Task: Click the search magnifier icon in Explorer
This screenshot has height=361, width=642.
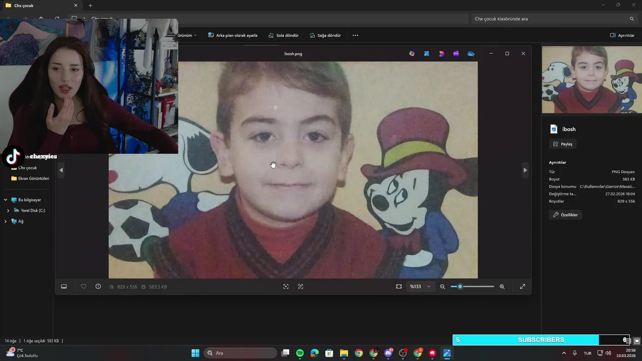Action: pyautogui.click(x=632, y=19)
